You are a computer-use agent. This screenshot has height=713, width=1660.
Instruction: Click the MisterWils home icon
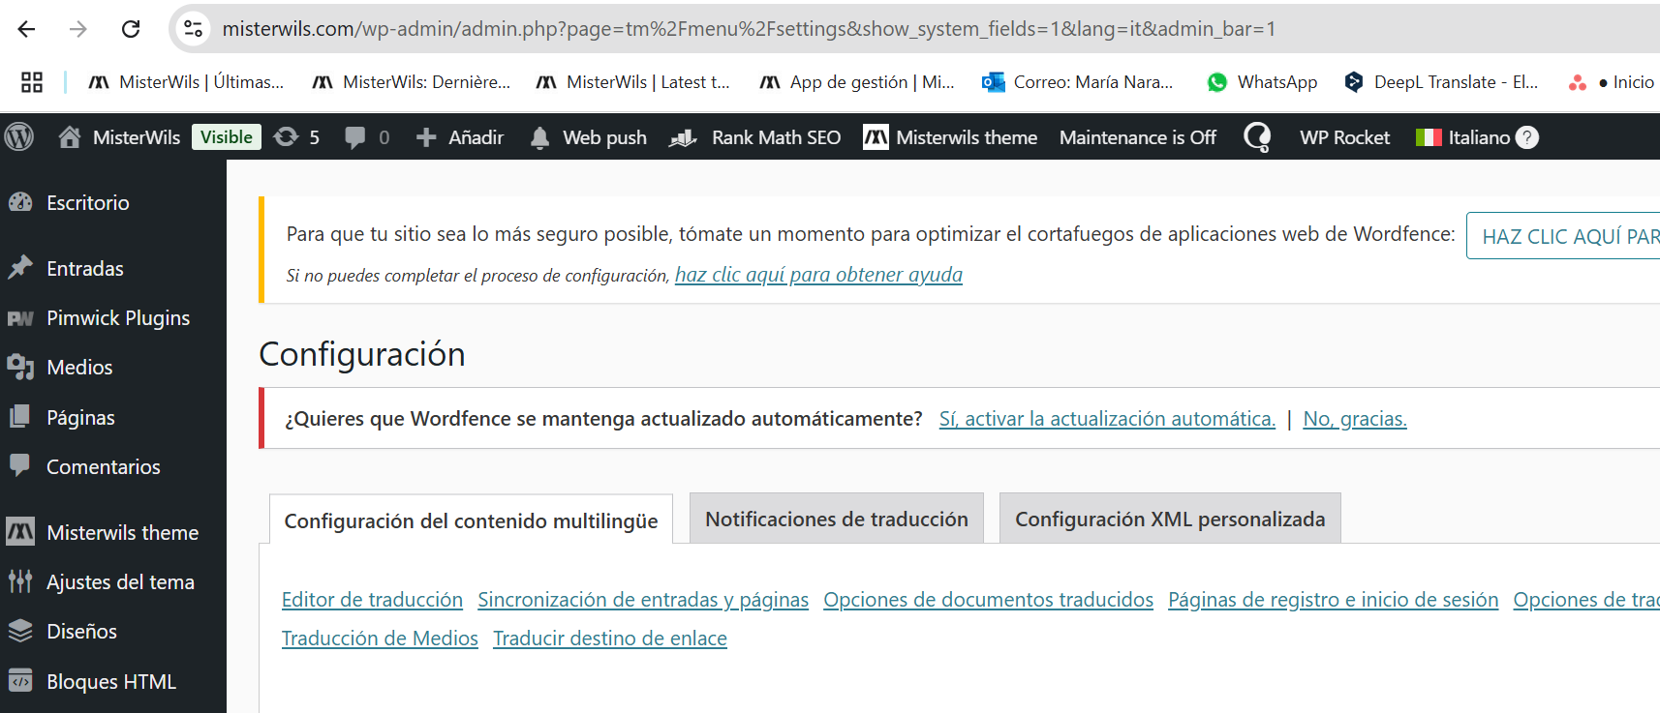tap(70, 137)
